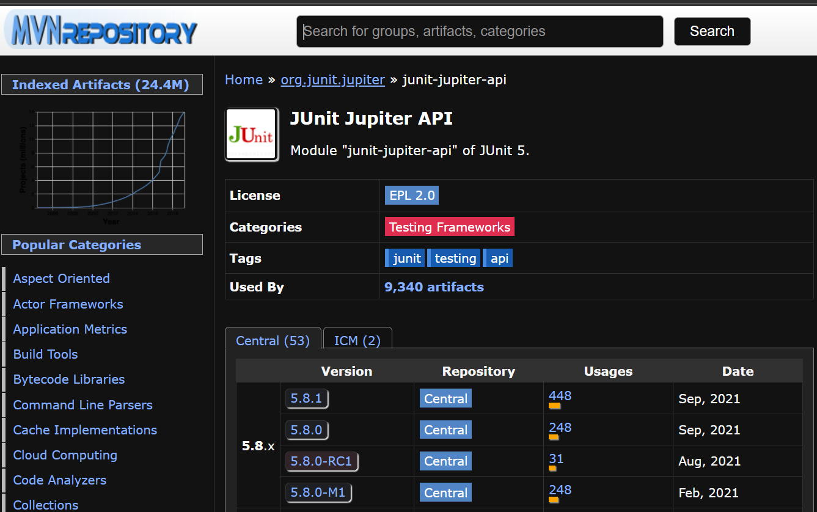
Task: Open the 248 usages of 5.8.0
Action: pos(560,427)
